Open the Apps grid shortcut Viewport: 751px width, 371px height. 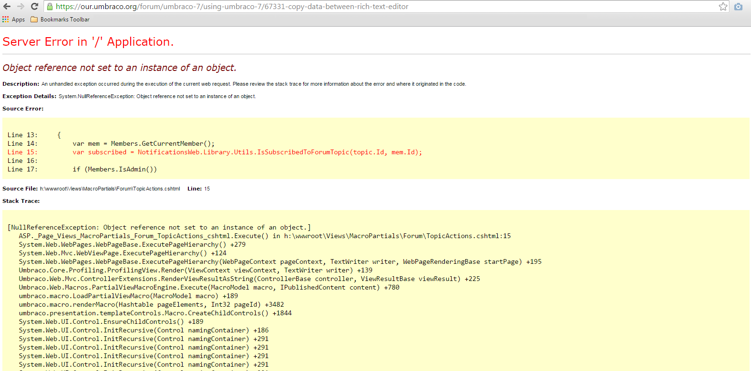coord(13,20)
